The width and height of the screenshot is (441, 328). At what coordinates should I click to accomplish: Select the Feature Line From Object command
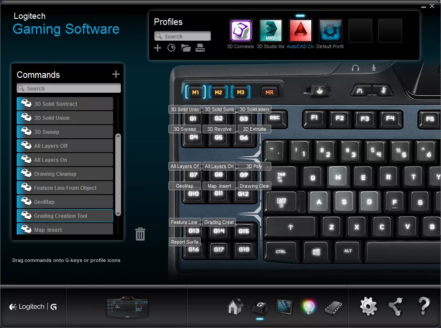tap(65, 188)
